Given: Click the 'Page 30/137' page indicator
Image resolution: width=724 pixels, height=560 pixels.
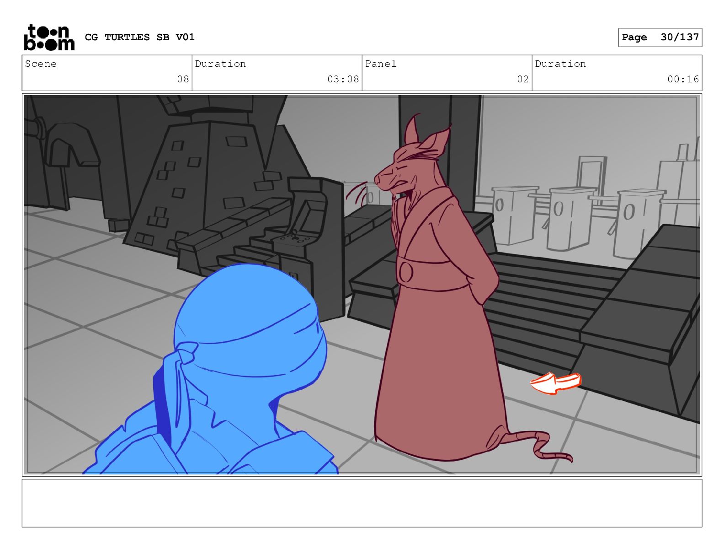Looking at the screenshot, I should [660, 38].
